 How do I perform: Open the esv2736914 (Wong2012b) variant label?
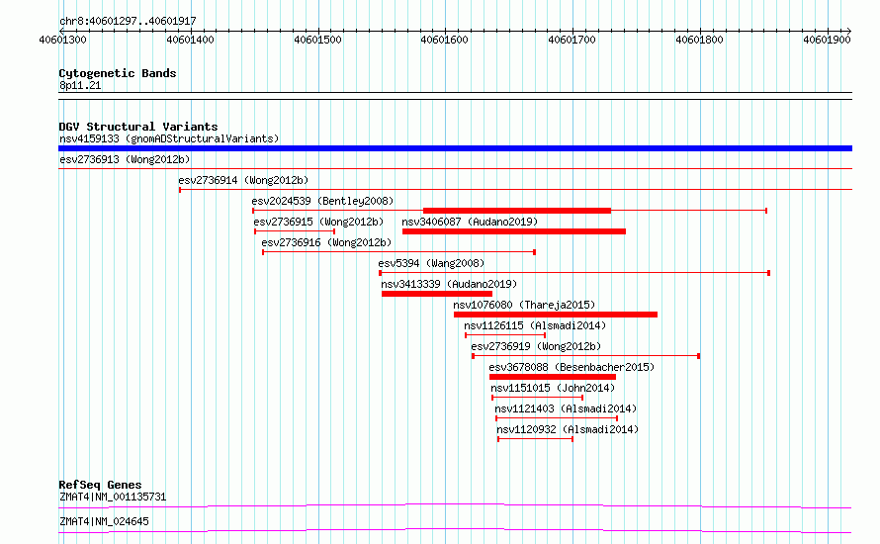243,180
